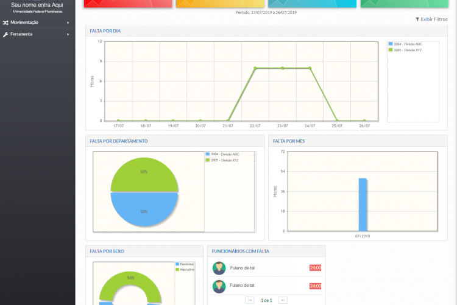Click the FUNCIONÁRIOS COM FALTA panel title
Screen dimensions: 457x305
(x=241, y=251)
